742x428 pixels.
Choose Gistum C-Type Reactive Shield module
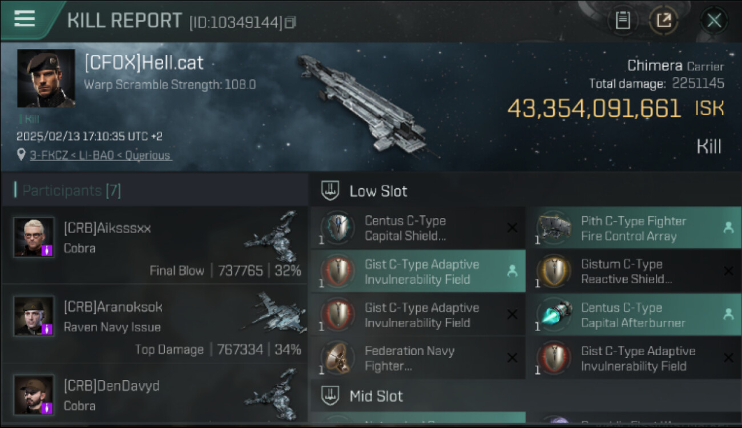pyautogui.click(x=634, y=272)
